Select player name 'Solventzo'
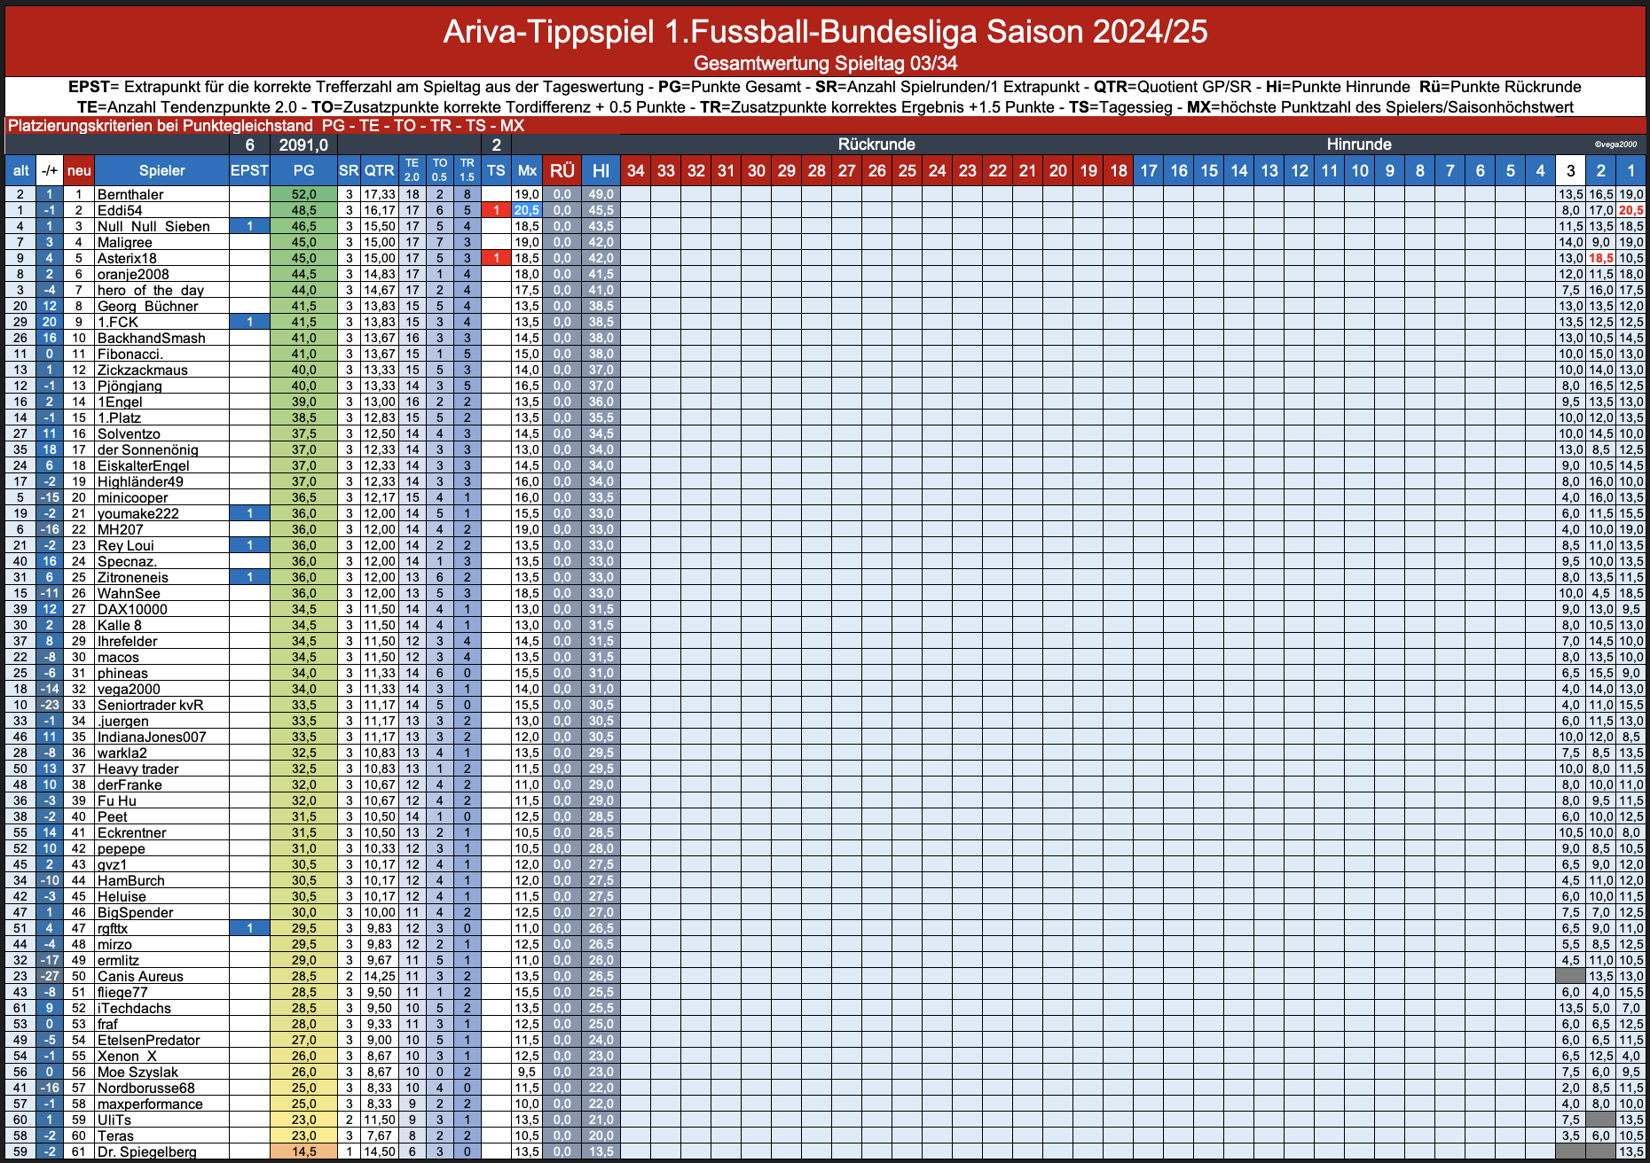 129,433
